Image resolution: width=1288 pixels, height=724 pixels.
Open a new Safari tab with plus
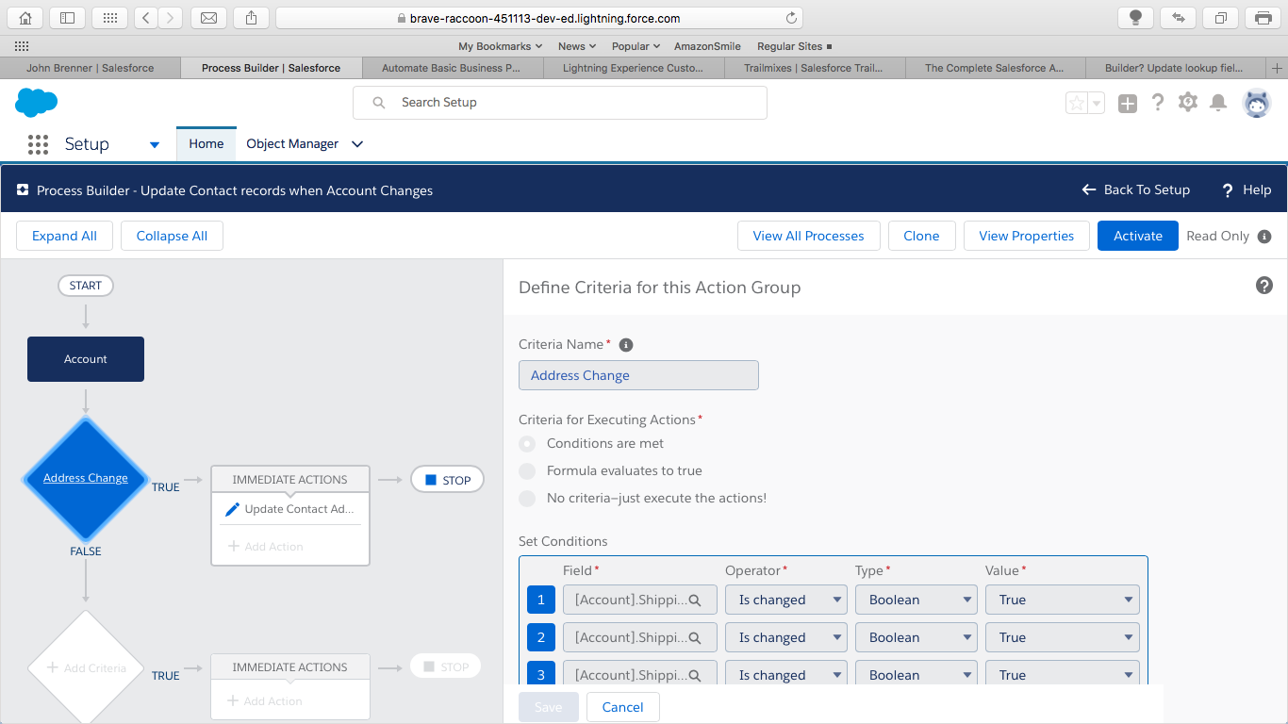(1278, 68)
